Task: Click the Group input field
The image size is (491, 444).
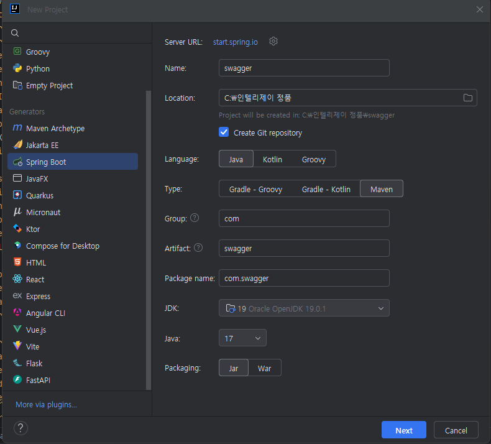Action: pos(304,218)
